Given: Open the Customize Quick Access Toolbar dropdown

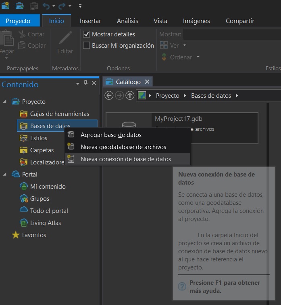Looking at the screenshot, I should pyautogui.click(x=80, y=6).
